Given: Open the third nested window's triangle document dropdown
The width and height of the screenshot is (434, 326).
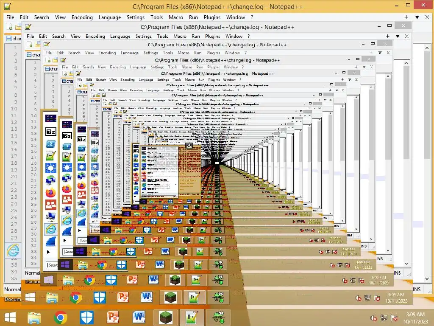Looking at the screenshot, I should pos(380,52).
